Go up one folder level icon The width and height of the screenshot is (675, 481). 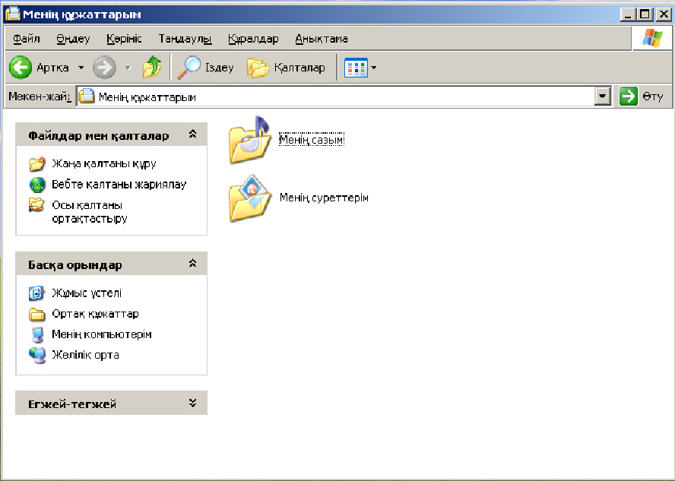pyautogui.click(x=152, y=67)
